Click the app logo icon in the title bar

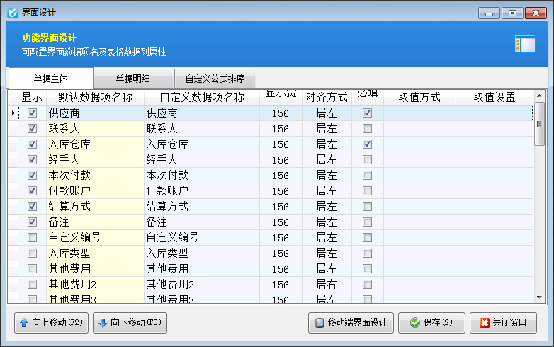(11, 12)
